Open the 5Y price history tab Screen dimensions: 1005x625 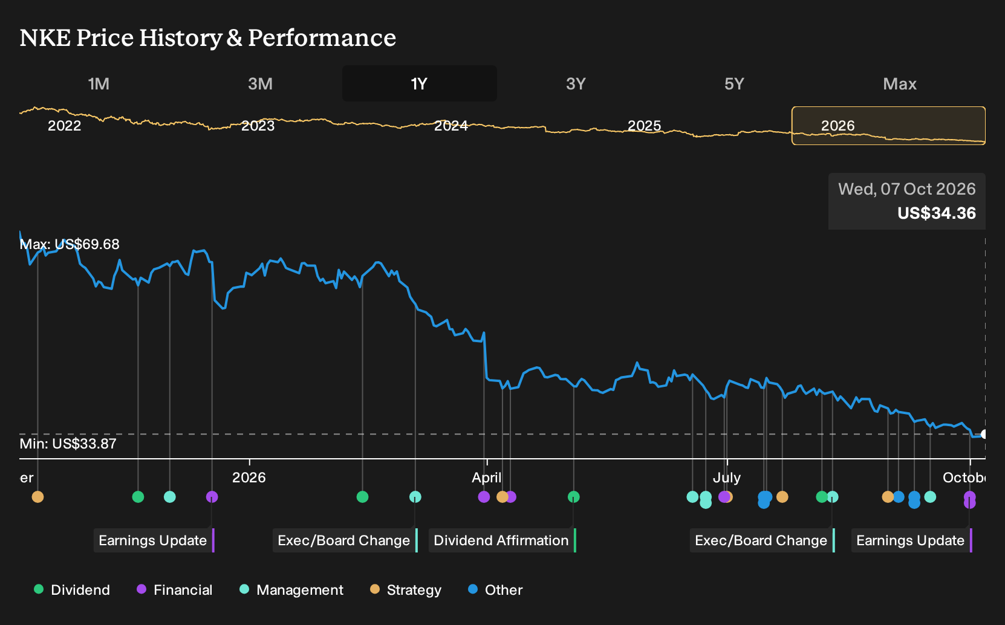click(x=734, y=83)
